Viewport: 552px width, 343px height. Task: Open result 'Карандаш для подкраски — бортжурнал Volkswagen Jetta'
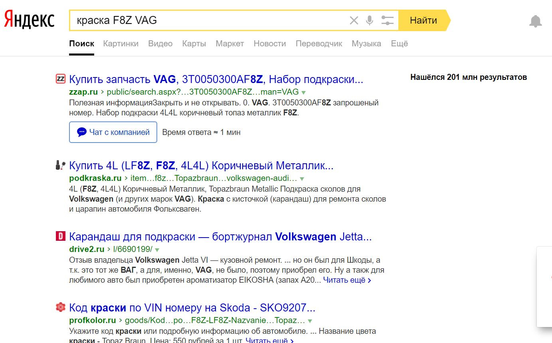click(x=220, y=237)
